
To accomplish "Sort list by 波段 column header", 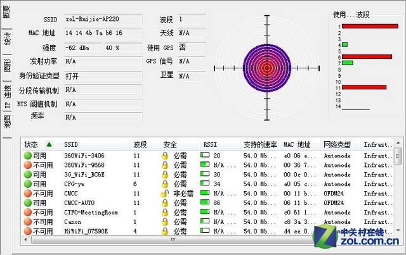I will point(145,144).
